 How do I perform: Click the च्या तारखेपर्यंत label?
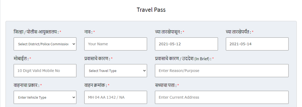[238, 32]
